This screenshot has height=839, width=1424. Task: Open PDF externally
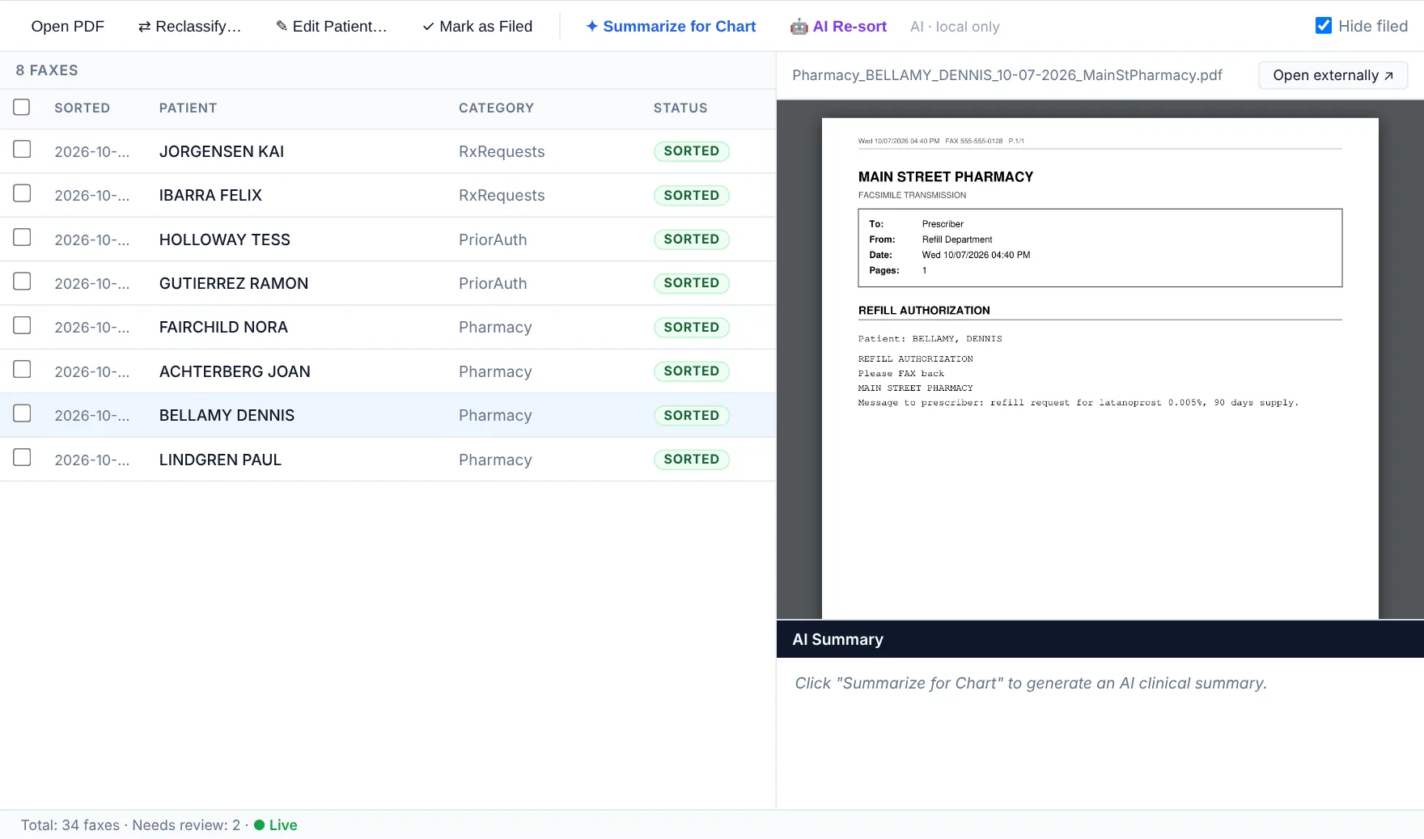point(1333,75)
